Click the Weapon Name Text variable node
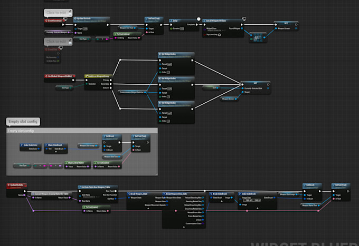 click(x=310, y=205)
